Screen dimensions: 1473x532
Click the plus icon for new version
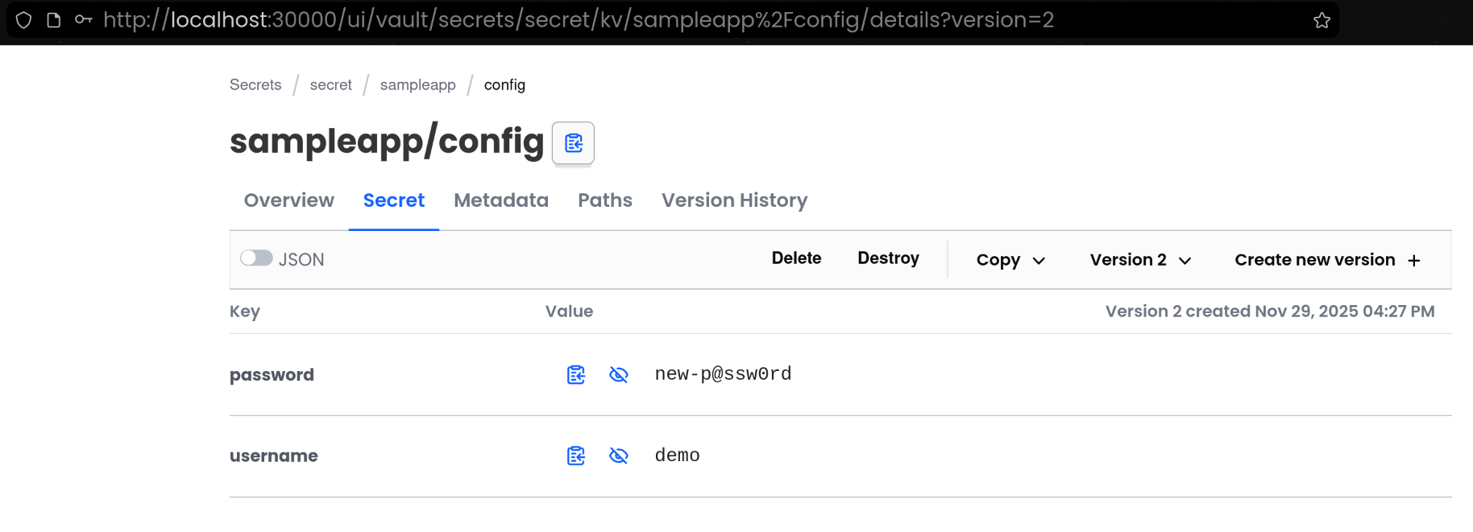click(1414, 261)
